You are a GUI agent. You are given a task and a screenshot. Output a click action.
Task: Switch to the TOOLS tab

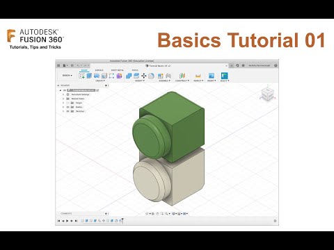coord(135,70)
